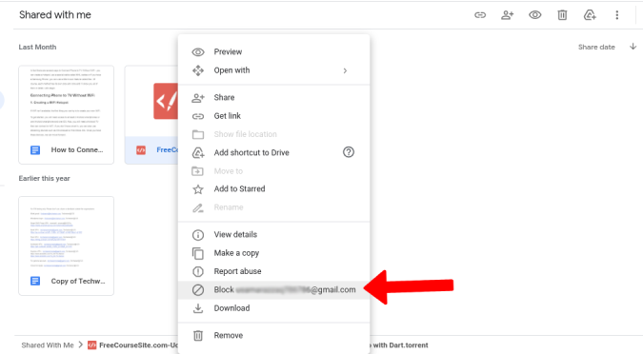Click the Get link icon in top toolbar
Image resolution: width=643 pixels, height=354 pixels.
tap(480, 15)
